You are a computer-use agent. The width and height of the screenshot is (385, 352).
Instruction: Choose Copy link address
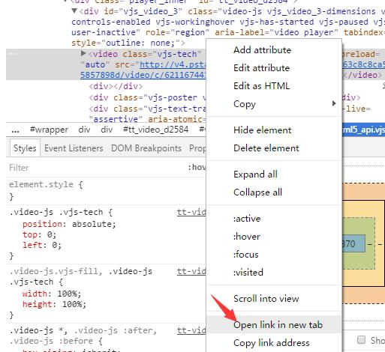272,343
